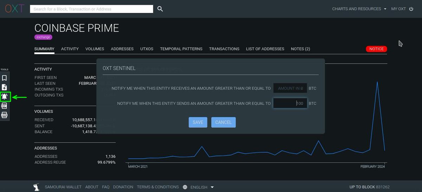The height and width of the screenshot is (192, 422).
Task: Click the Samourai Wallet logo icon
Action: [37, 187]
